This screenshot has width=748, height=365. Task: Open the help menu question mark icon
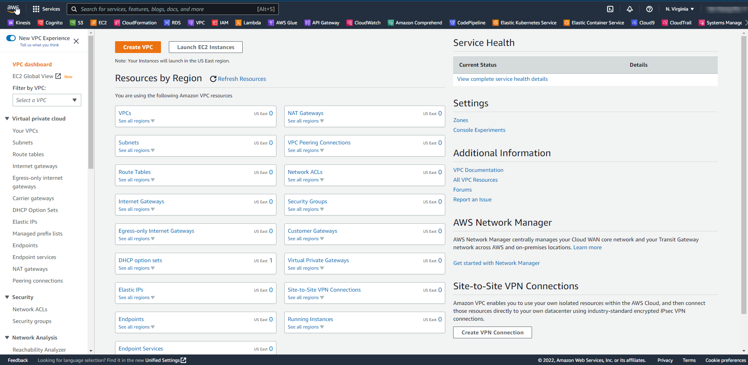tap(649, 9)
